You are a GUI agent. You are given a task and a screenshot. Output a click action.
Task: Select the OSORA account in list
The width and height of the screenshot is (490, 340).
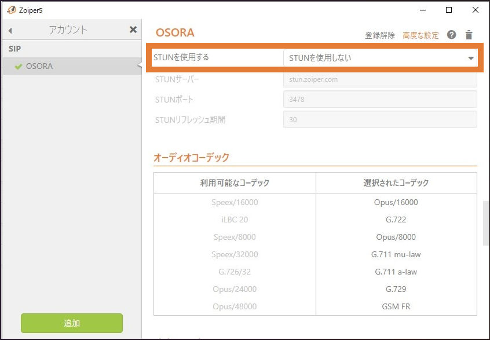click(39, 67)
